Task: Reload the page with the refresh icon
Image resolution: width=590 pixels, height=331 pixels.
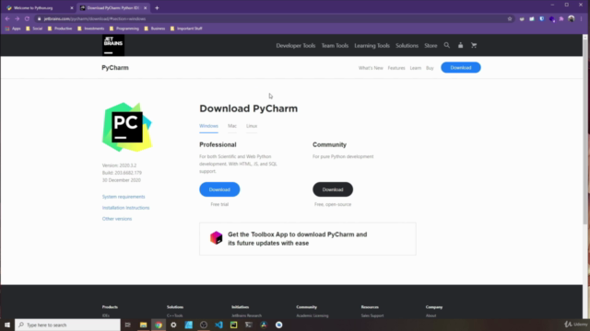Action: pos(27,18)
